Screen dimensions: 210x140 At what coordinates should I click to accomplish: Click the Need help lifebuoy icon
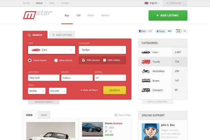click(x=116, y=115)
